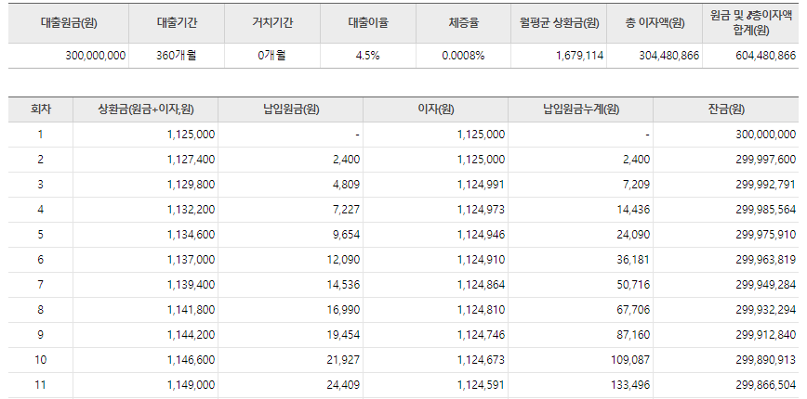The width and height of the screenshot is (807, 399).
Task: Click the interest value 1,124,864
Action: tap(482, 285)
